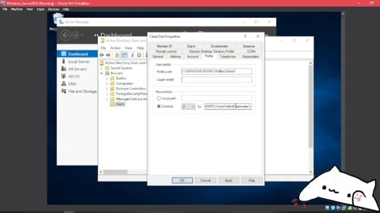Viewport: 380px width, 213px height.
Task: Open All Servers in Server Manager sidebar
Action: coord(77,69)
